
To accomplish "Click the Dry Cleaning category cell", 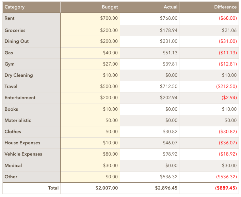I will (x=32, y=75).
